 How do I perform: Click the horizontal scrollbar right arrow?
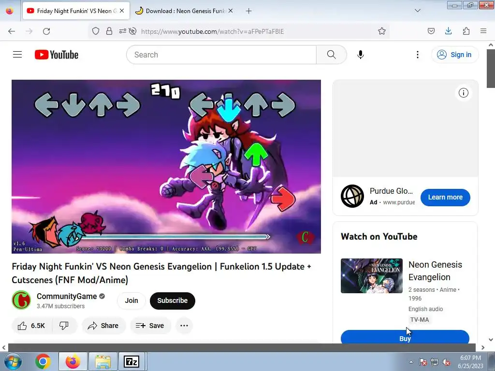pyautogui.click(x=483, y=347)
